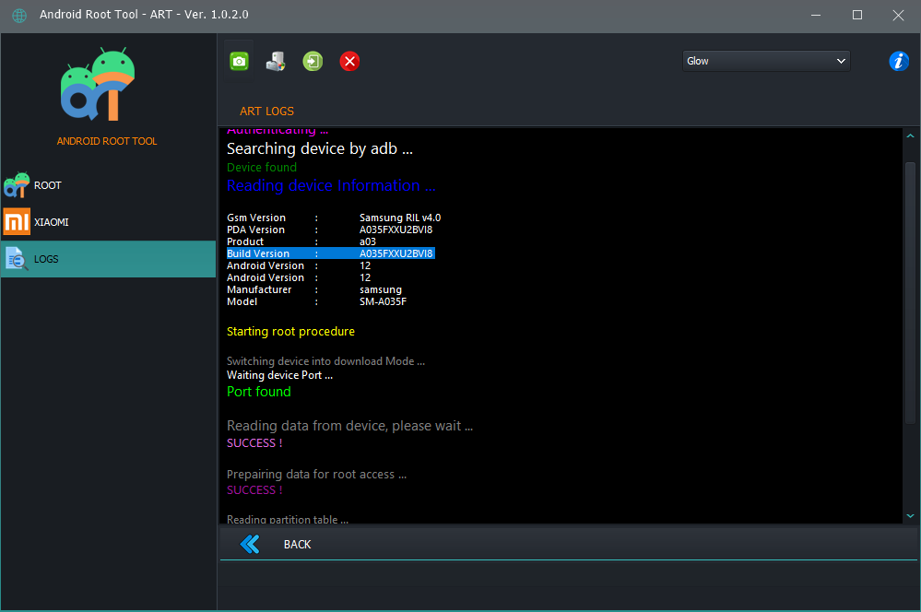Viewport: 921px width, 612px height.
Task: Click the log scrollbar down arrow
Action: tap(911, 515)
